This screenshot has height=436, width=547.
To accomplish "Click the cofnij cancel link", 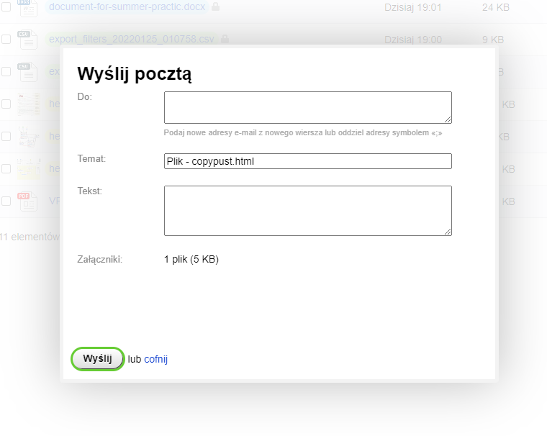I will click(156, 359).
